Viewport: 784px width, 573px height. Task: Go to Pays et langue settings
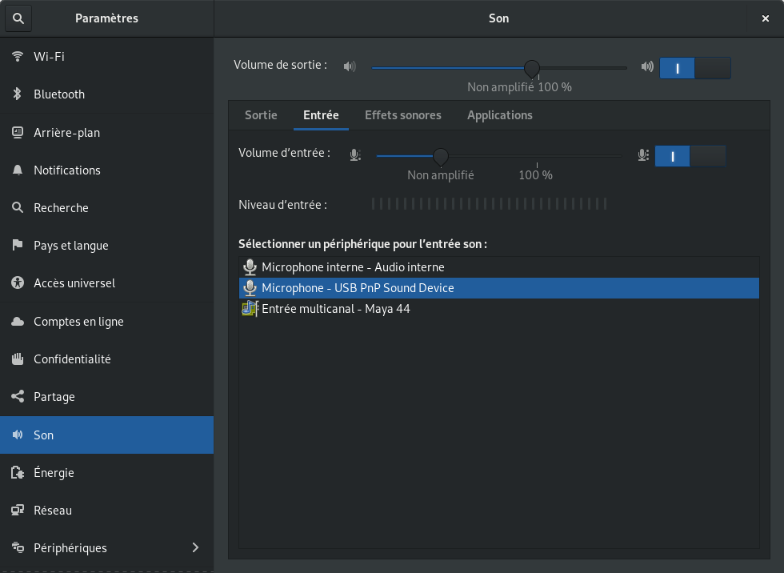[x=70, y=246]
